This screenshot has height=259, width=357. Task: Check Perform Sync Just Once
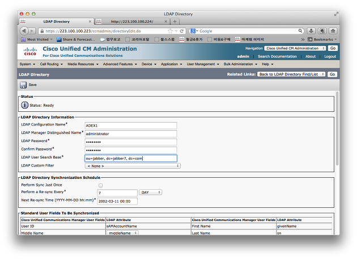pos(101,185)
